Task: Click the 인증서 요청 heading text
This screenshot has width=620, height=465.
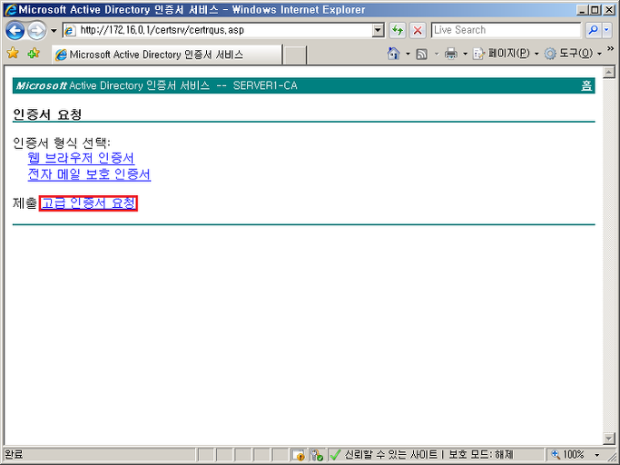Action: [47, 114]
